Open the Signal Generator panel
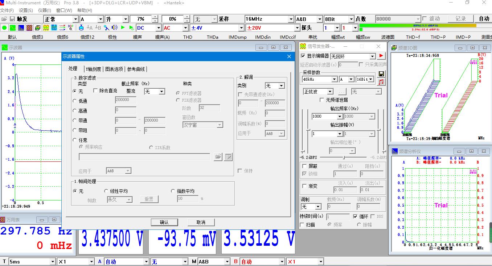The image size is (492, 266). pyautogui.click(x=46, y=28)
